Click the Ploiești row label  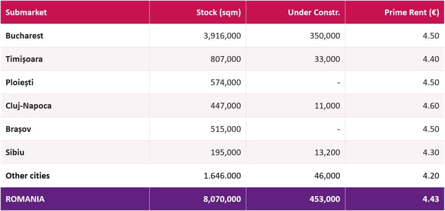tap(20, 82)
